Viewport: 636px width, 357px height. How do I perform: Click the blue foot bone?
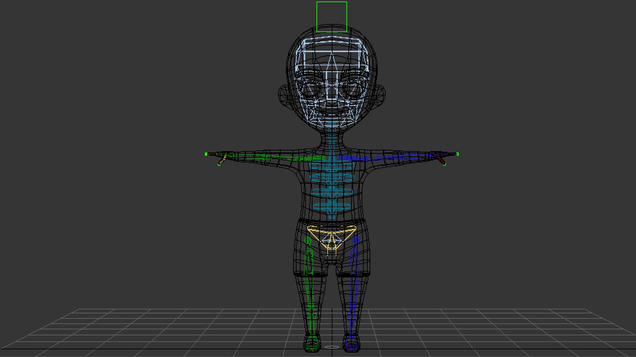click(x=352, y=343)
